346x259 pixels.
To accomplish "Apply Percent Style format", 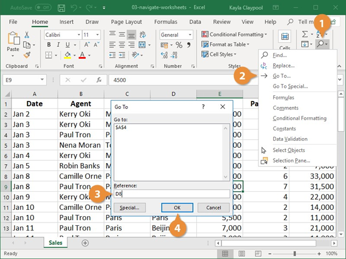I will (x=179, y=45).
